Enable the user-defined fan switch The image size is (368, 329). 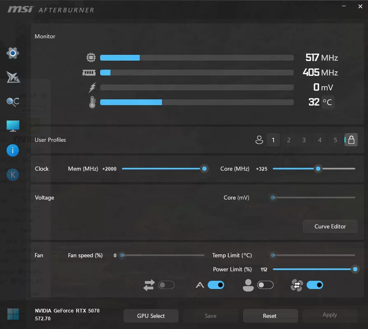coord(265,285)
